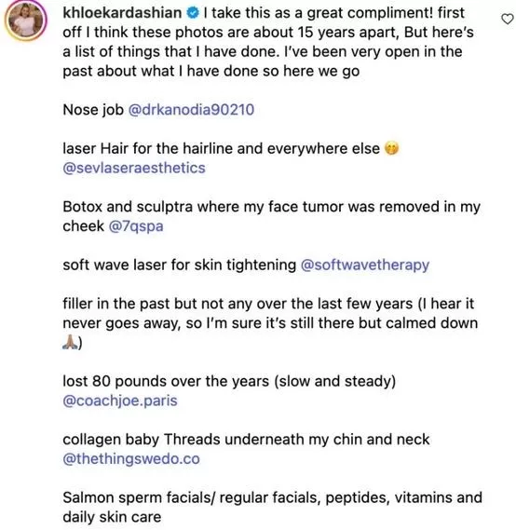
Task: Click the hand-over-mouth face emoji
Action: tap(391, 148)
